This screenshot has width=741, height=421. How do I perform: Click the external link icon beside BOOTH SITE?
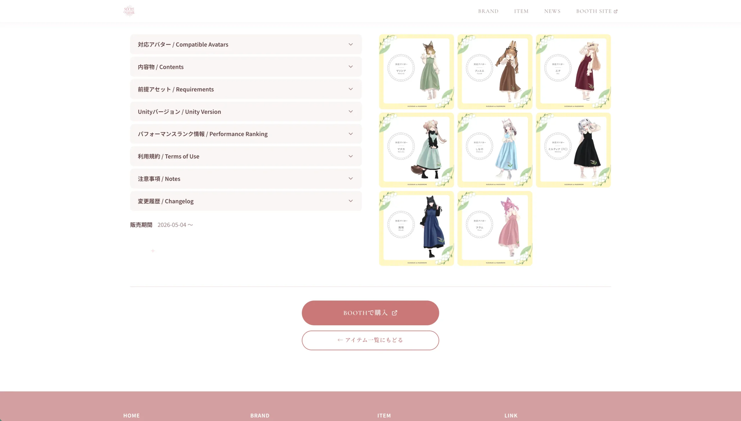[616, 11]
